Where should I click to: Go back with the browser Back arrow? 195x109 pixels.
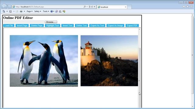point(4,7)
